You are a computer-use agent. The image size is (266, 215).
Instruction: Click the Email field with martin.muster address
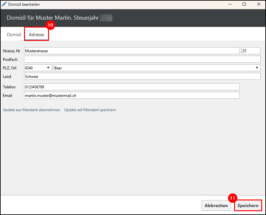click(x=132, y=95)
